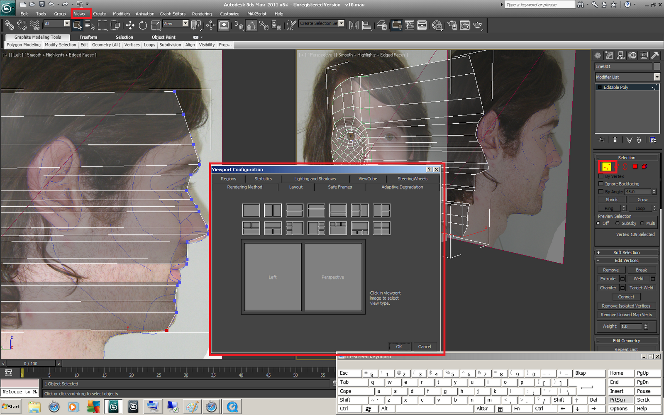The height and width of the screenshot is (415, 664).
Task: Open the Utilities hammer panel
Action: point(655,55)
